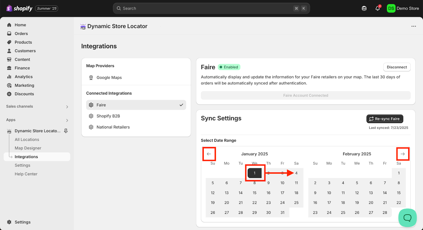The image size is (423, 230).
Task: Select February 14 in calendar
Action: pyautogui.click(x=385, y=193)
